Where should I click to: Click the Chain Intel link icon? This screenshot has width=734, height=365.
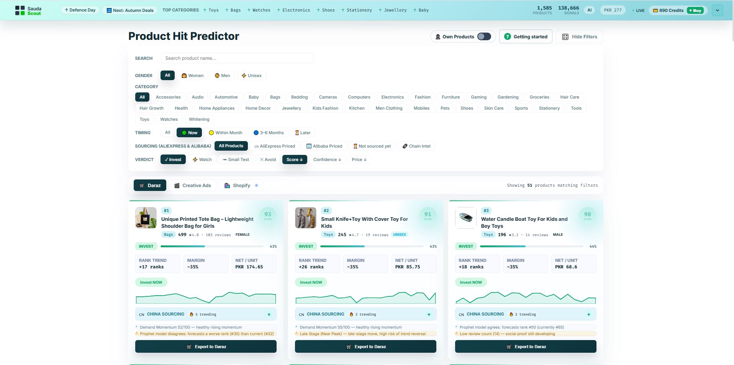tap(405, 146)
